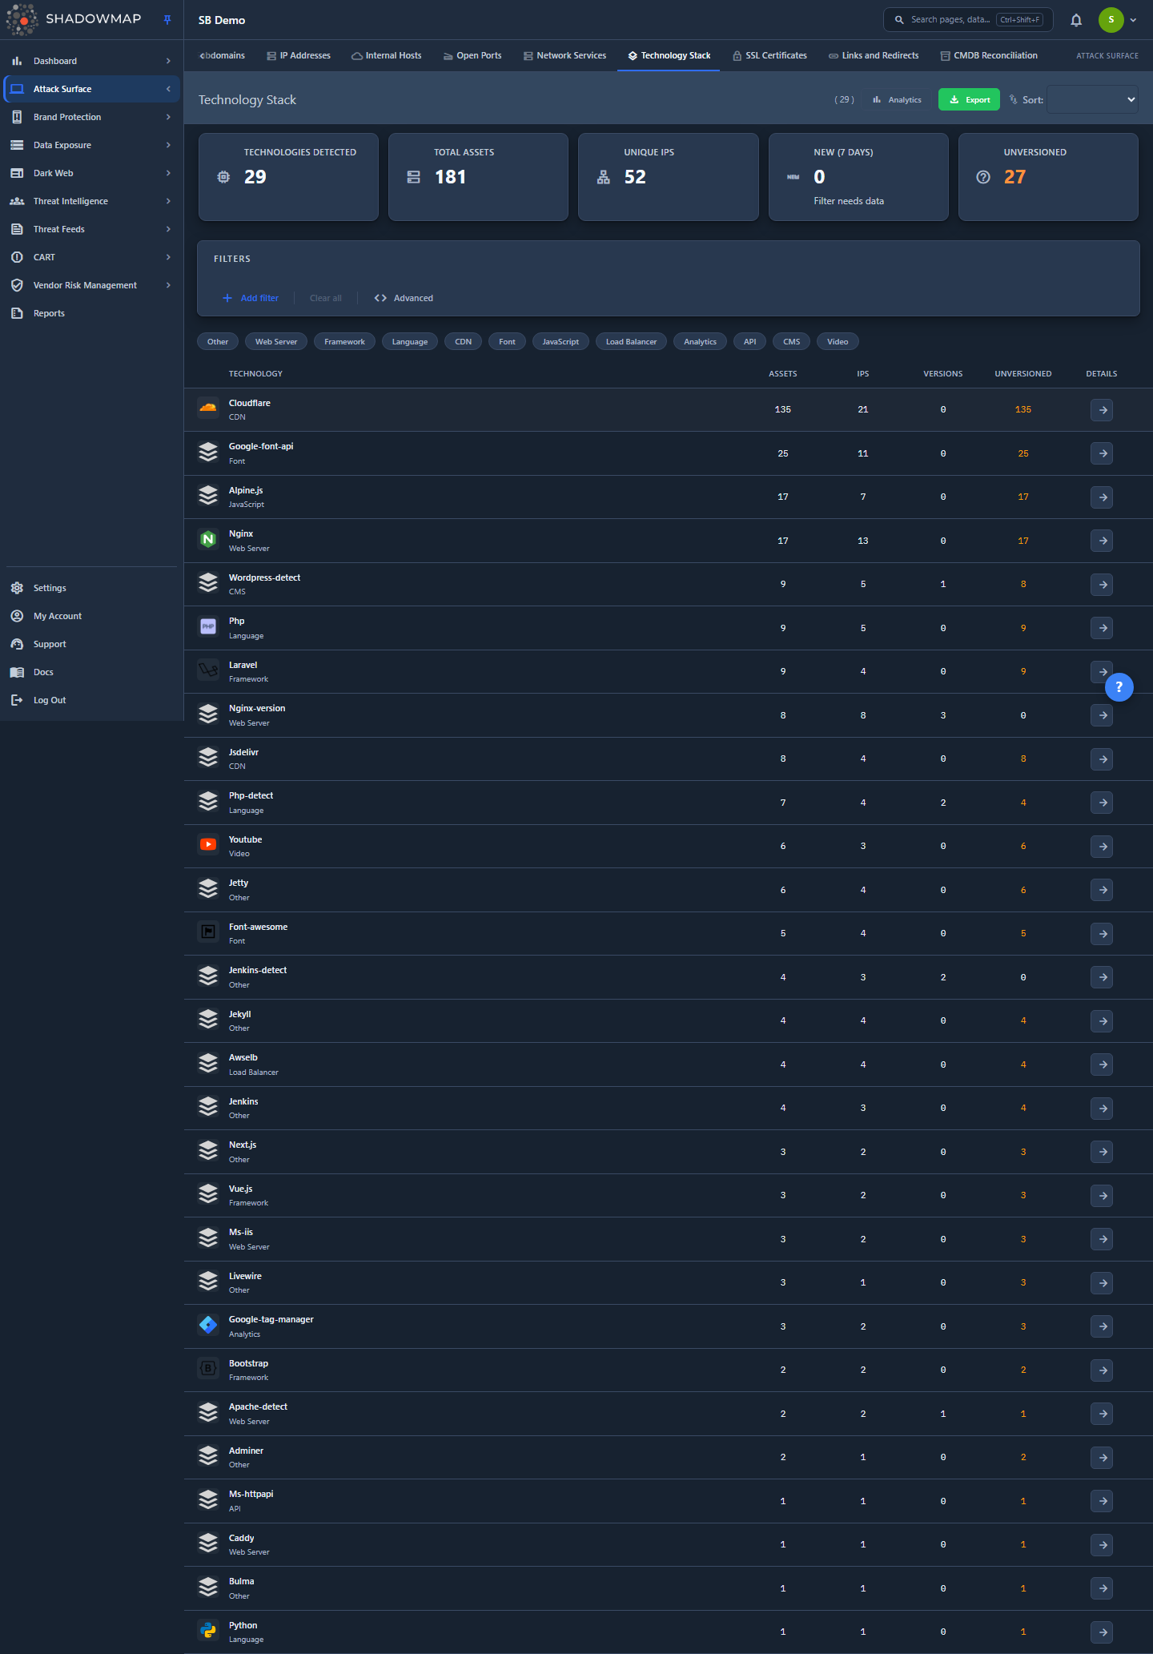Screen dimensions: 1153x1654
Task: Click the pin sidebar icon
Action: tap(167, 20)
